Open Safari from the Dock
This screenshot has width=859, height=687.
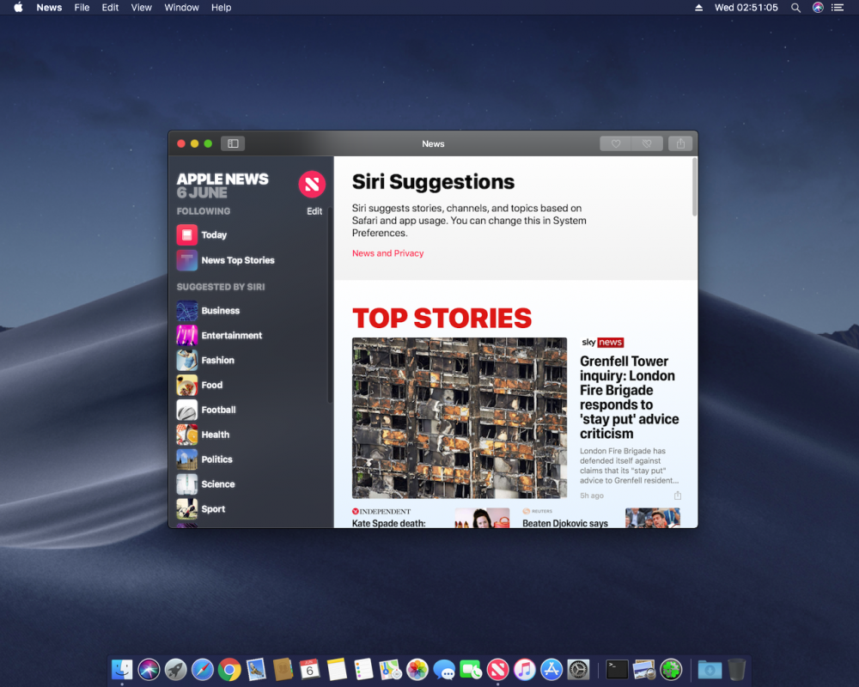(202, 670)
